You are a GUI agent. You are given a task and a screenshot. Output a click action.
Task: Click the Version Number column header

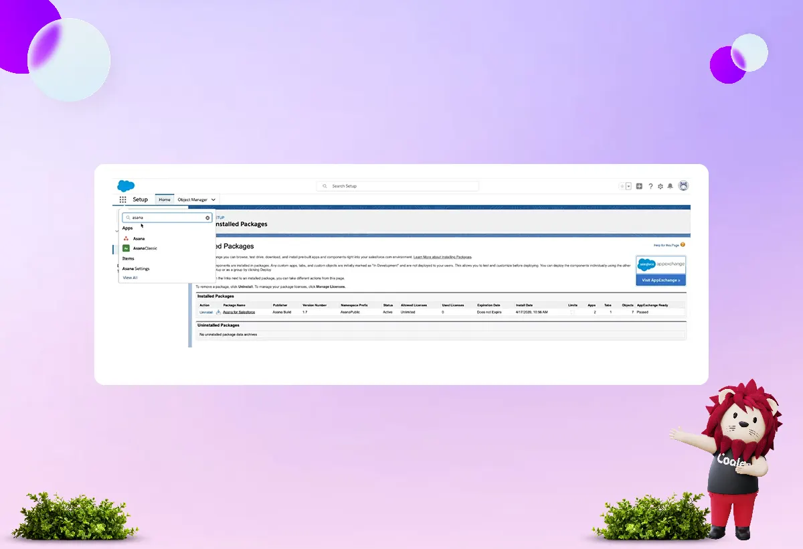315,305
